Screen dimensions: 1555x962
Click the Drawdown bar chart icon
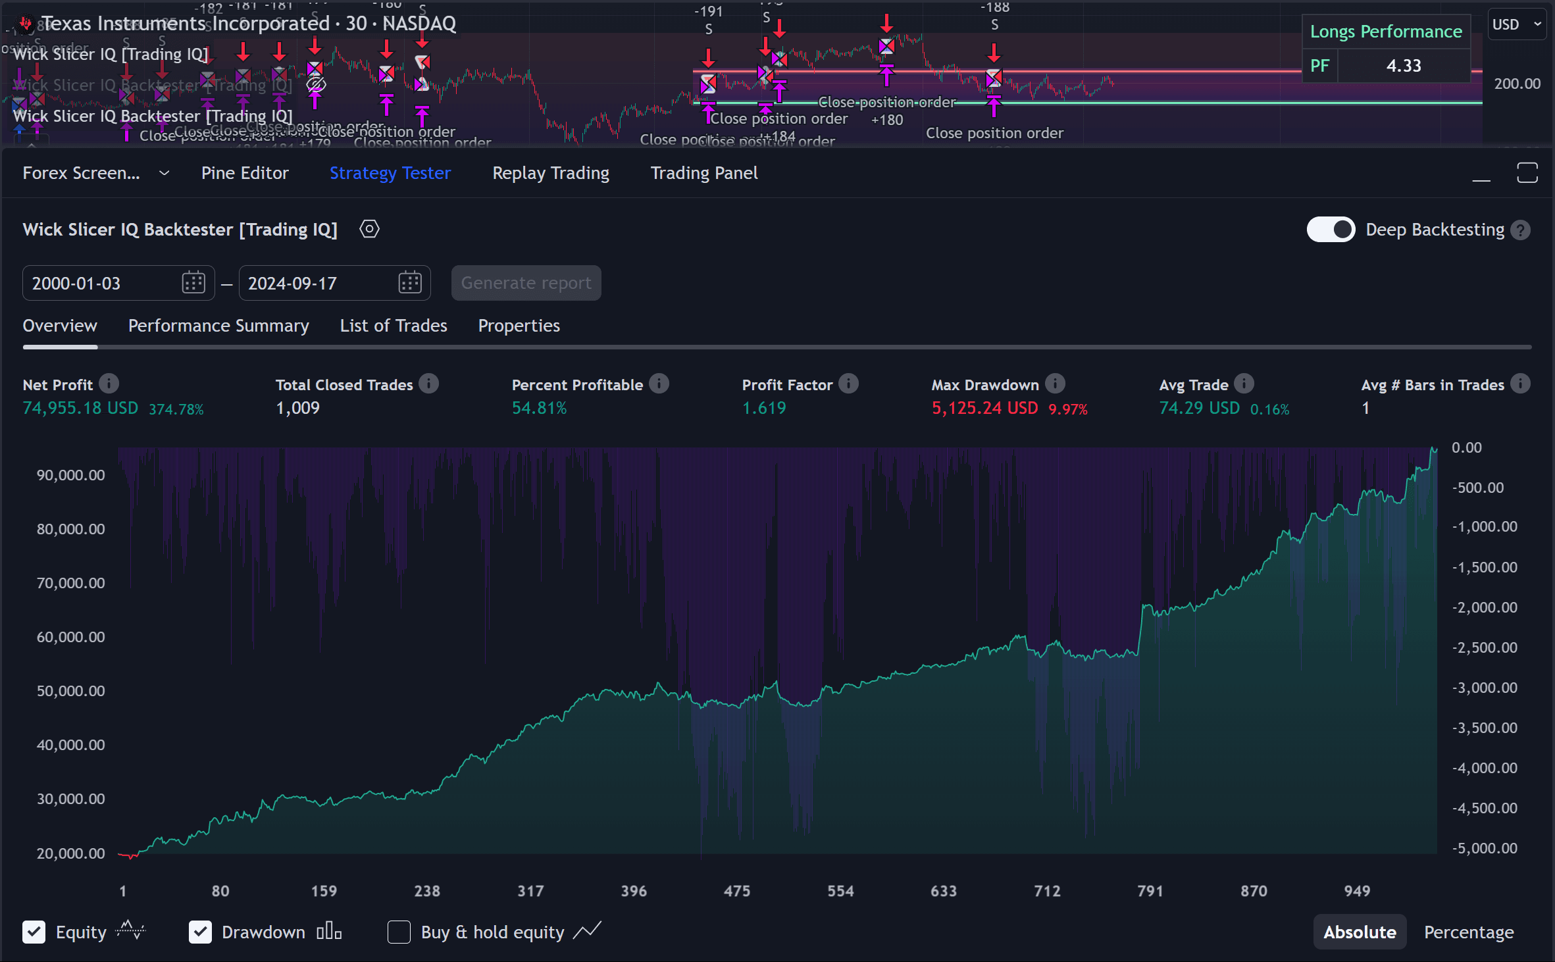click(x=329, y=931)
